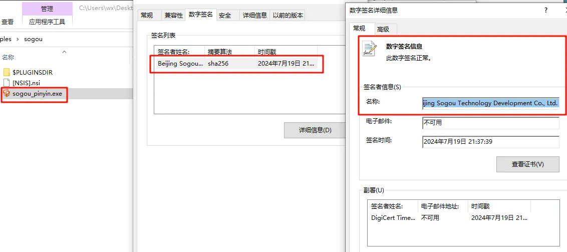
Task: Click the sha256 digest algorithm cell
Action: click(218, 64)
